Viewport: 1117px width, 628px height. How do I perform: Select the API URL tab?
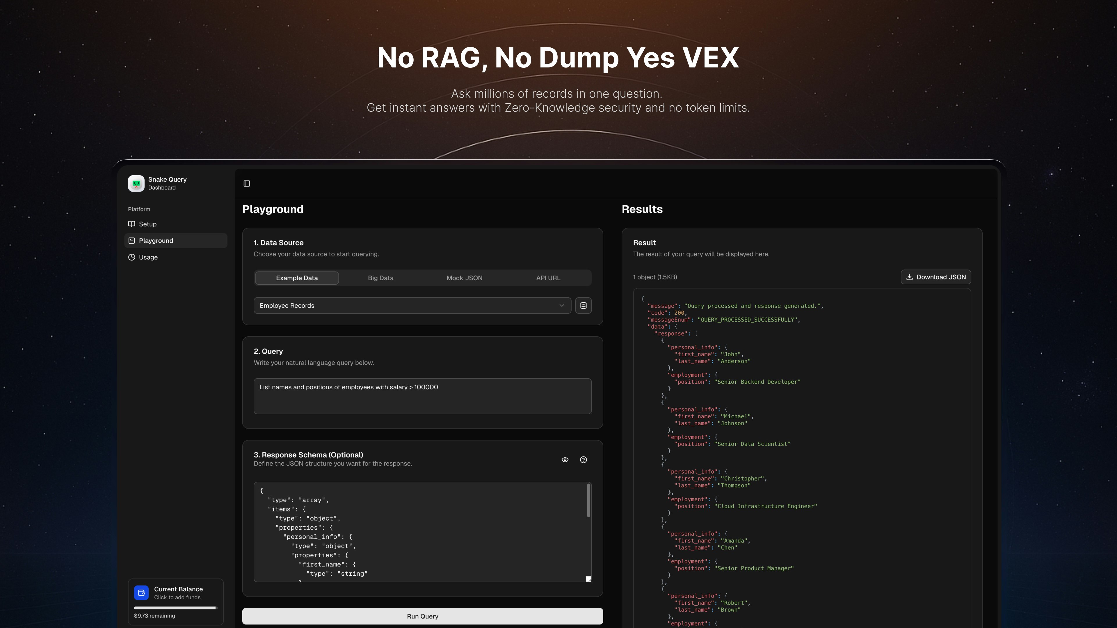pyautogui.click(x=548, y=278)
